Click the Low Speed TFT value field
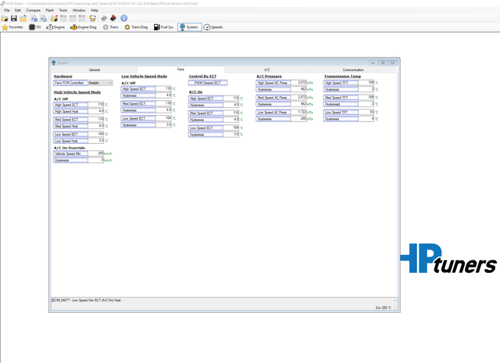500x363 pixels. coord(366,112)
